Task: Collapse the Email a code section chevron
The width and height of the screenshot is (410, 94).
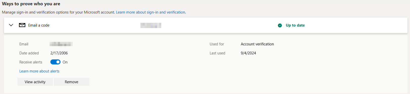Action: pos(11,25)
